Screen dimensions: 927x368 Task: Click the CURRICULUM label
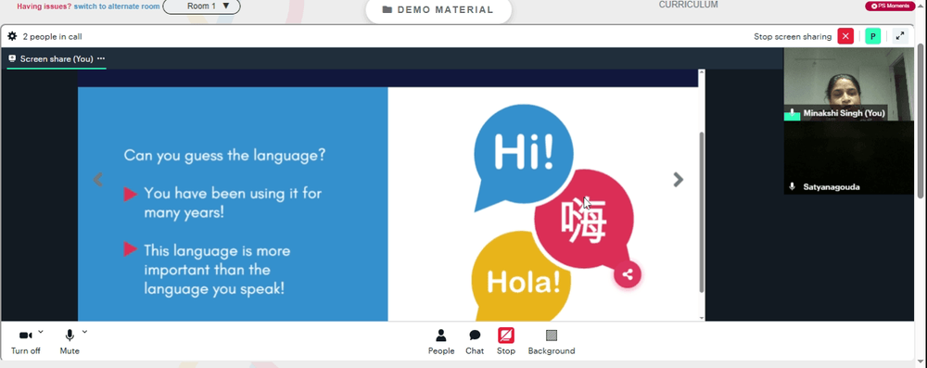(x=688, y=5)
